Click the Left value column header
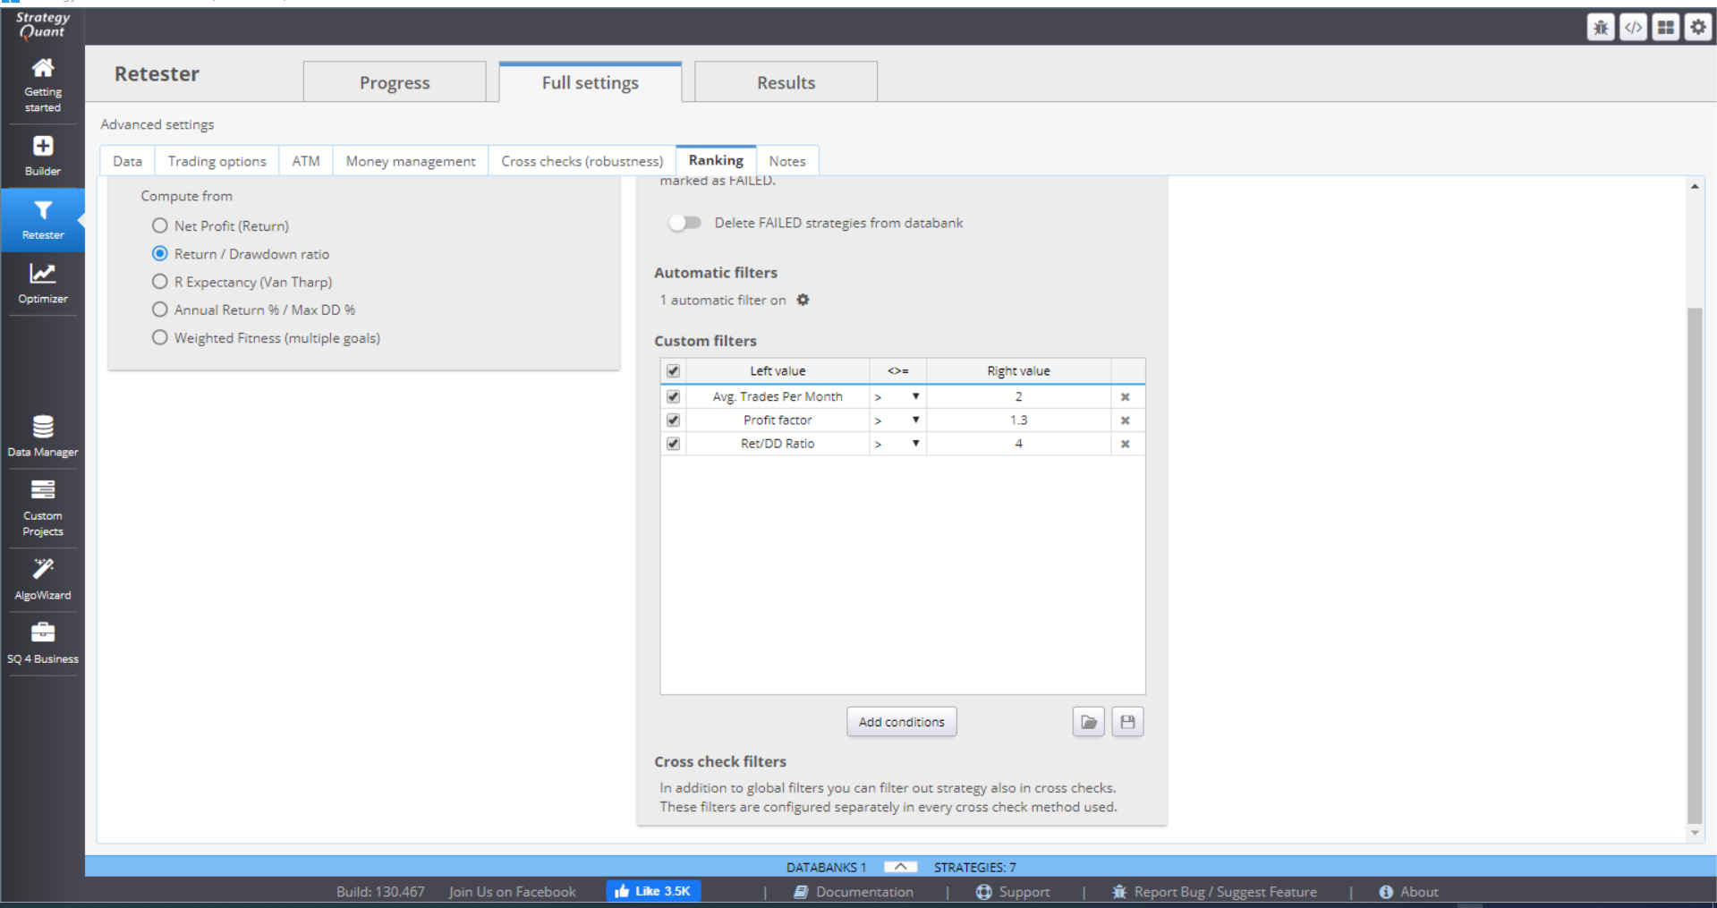The image size is (1717, 908). [x=778, y=370]
